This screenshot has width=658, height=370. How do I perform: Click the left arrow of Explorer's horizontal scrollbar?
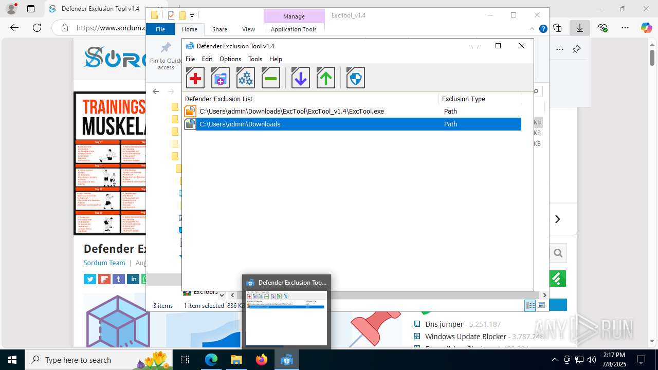pos(233,295)
